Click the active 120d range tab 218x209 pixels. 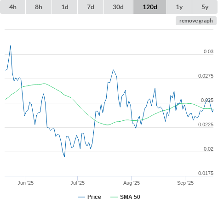[150, 7]
